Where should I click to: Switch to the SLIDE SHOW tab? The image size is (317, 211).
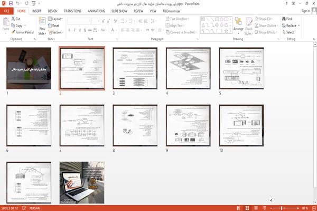coord(119,11)
